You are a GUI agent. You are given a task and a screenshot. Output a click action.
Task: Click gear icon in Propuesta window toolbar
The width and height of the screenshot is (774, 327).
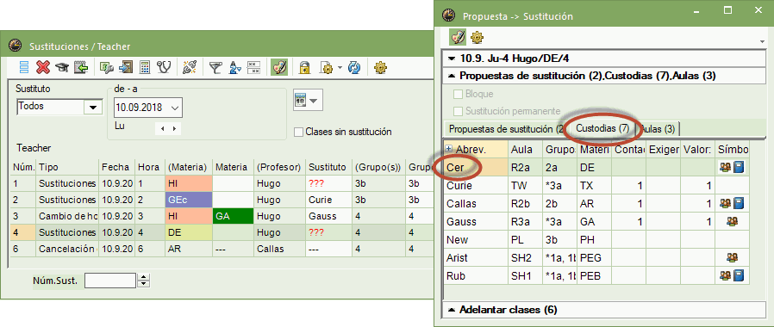tap(477, 37)
